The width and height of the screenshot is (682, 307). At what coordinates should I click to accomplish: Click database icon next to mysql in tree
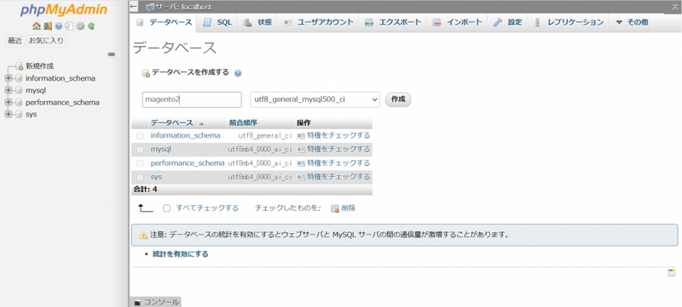[x=18, y=91]
